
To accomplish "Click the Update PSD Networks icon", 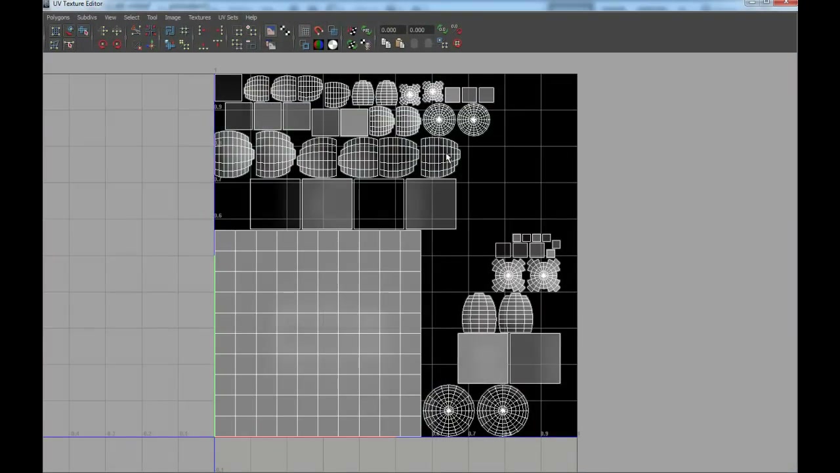I will [366, 31].
